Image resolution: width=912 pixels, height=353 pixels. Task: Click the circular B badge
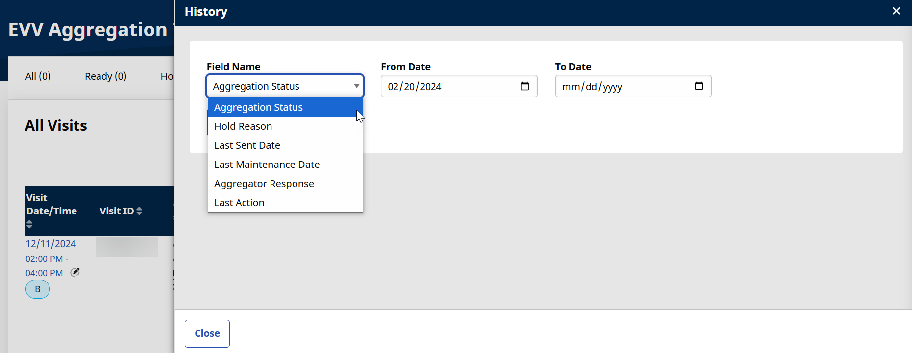[38, 289]
